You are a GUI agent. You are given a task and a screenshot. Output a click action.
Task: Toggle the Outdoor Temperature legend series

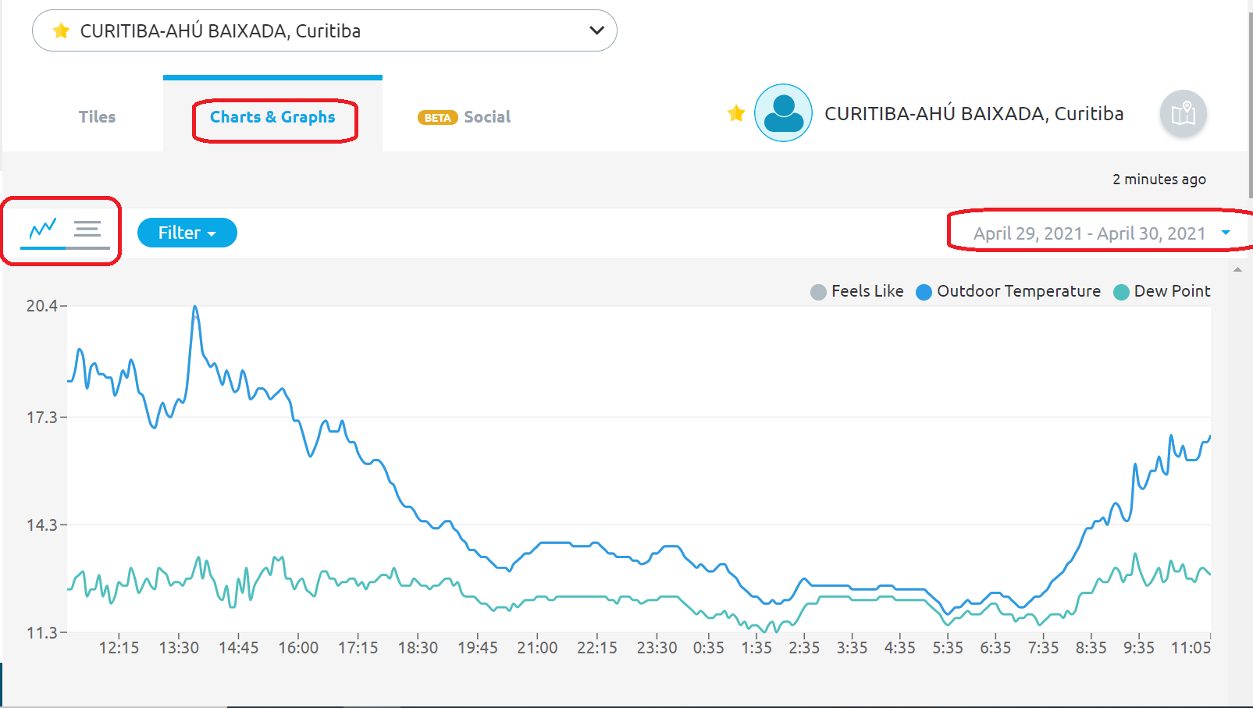tap(1008, 291)
